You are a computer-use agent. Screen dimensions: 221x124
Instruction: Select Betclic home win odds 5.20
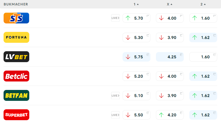(136, 76)
